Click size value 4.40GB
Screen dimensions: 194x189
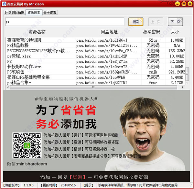point(177,78)
